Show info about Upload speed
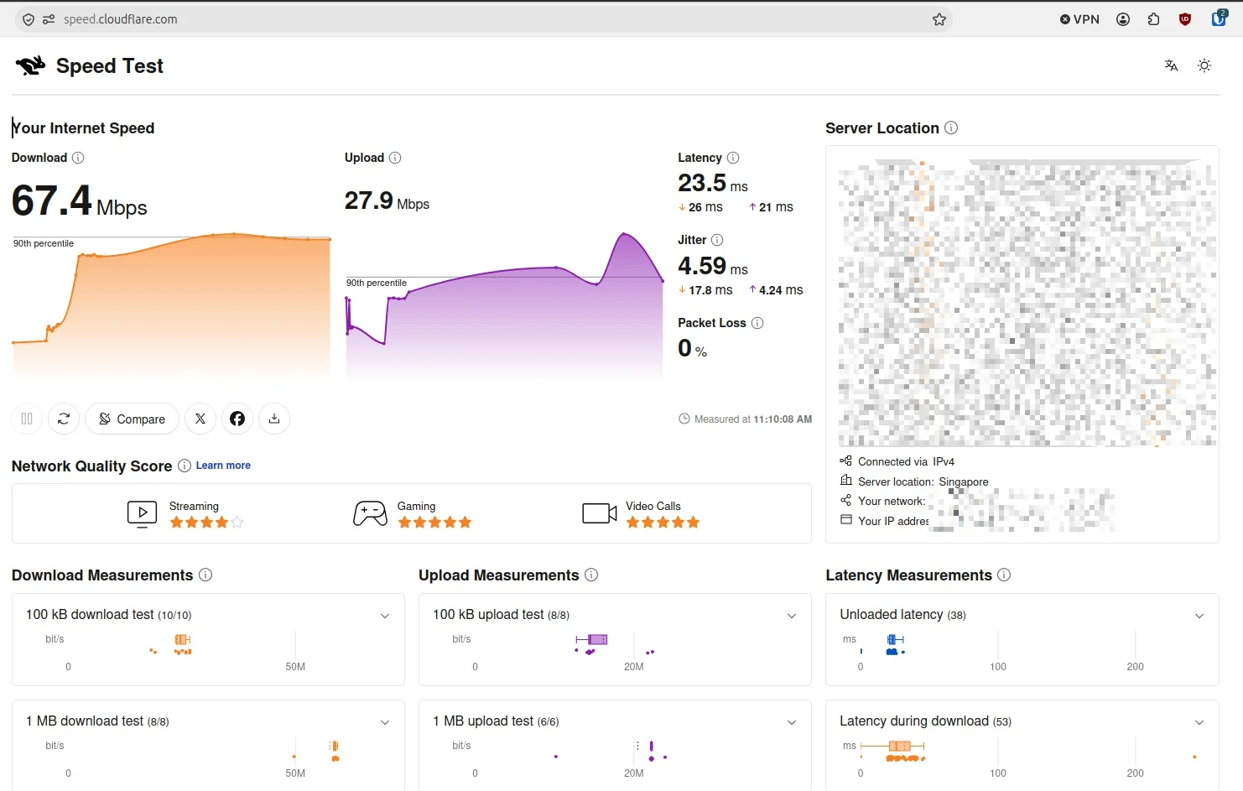This screenshot has height=791, width=1243. coord(395,158)
